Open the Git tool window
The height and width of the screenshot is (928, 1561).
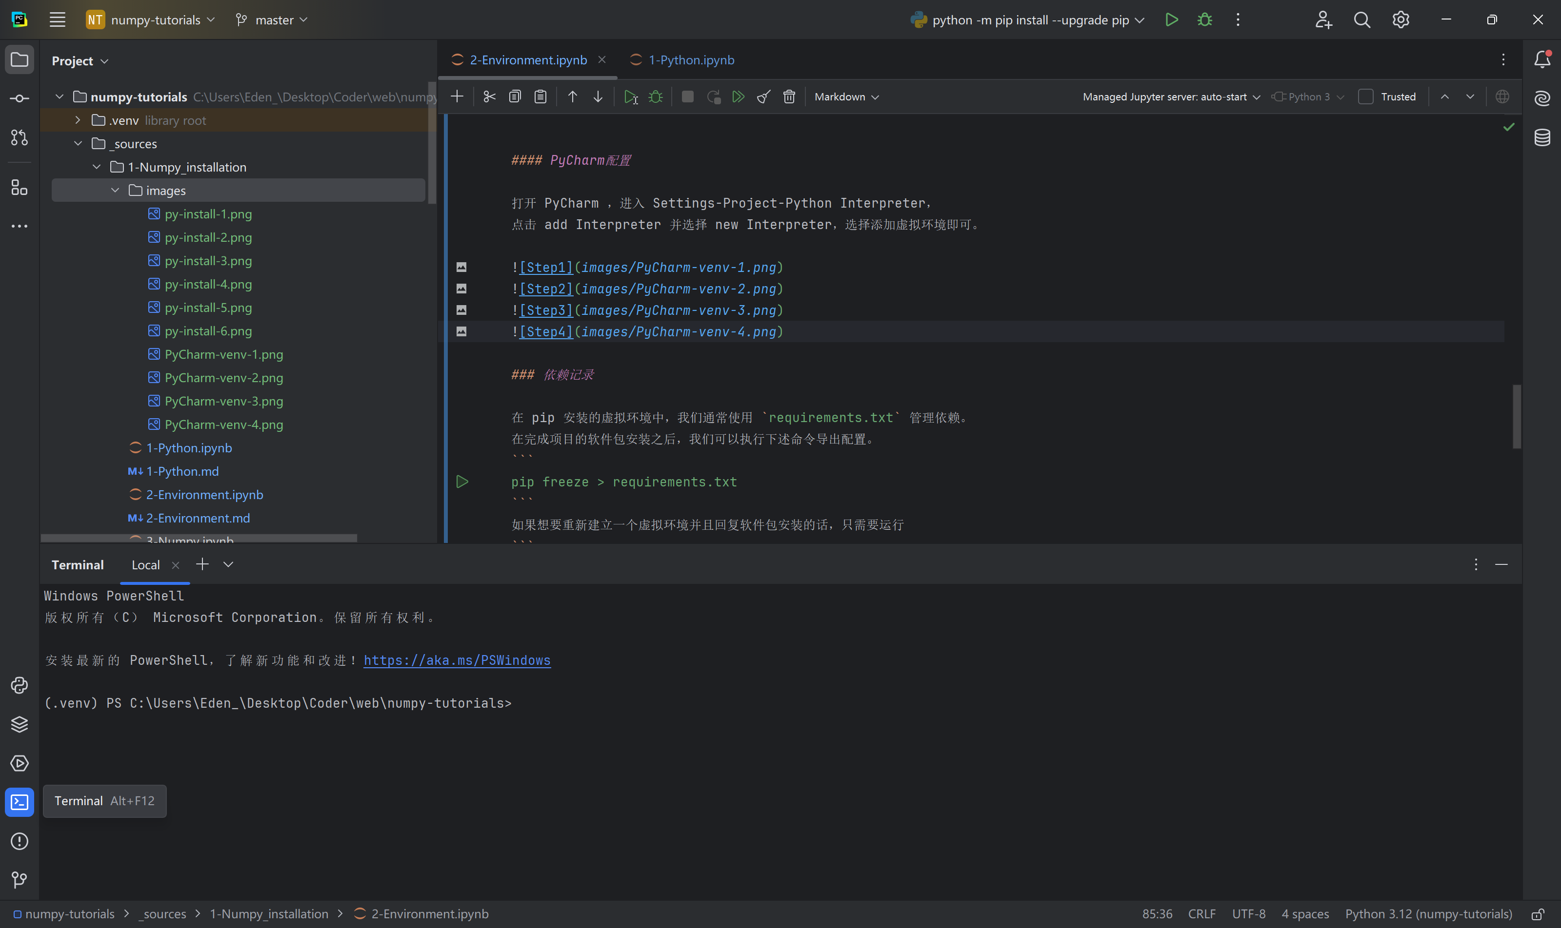[x=20, y=880]
